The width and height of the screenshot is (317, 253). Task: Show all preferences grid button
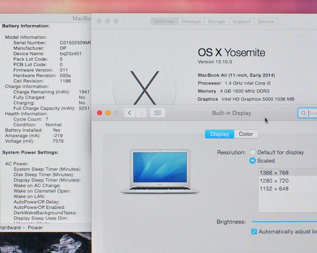tap(158, 113)
